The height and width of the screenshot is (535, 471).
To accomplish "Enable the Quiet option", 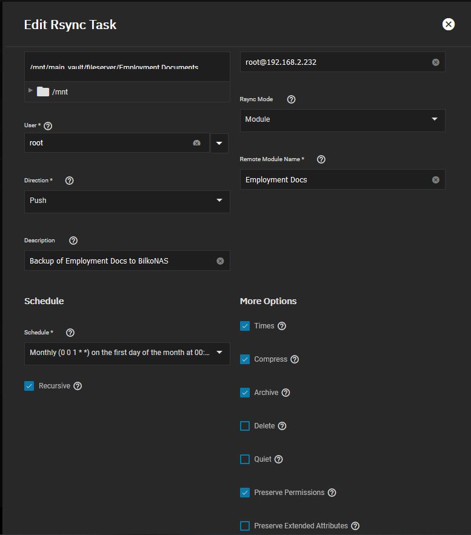I will 245,459.
